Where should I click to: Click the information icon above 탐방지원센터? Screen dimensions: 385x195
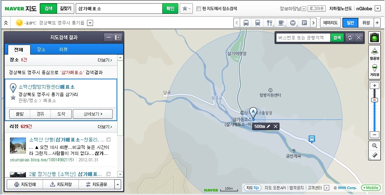tap(270, 90)
